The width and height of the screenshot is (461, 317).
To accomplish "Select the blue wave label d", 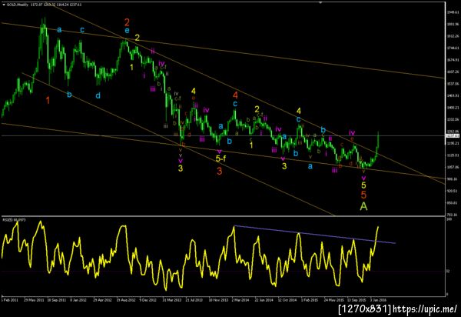I will 98,95.
